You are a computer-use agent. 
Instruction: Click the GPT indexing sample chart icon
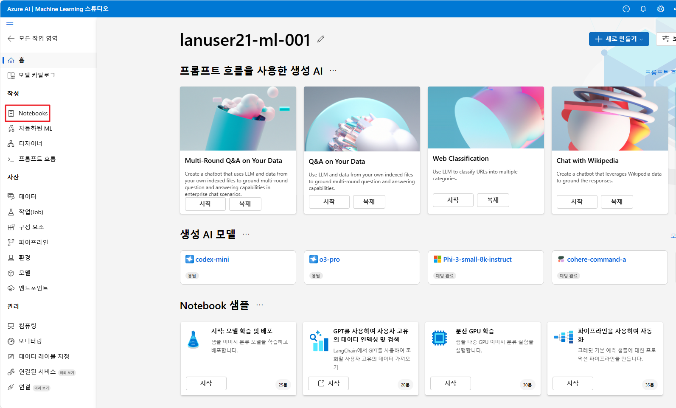coord(319,341)
